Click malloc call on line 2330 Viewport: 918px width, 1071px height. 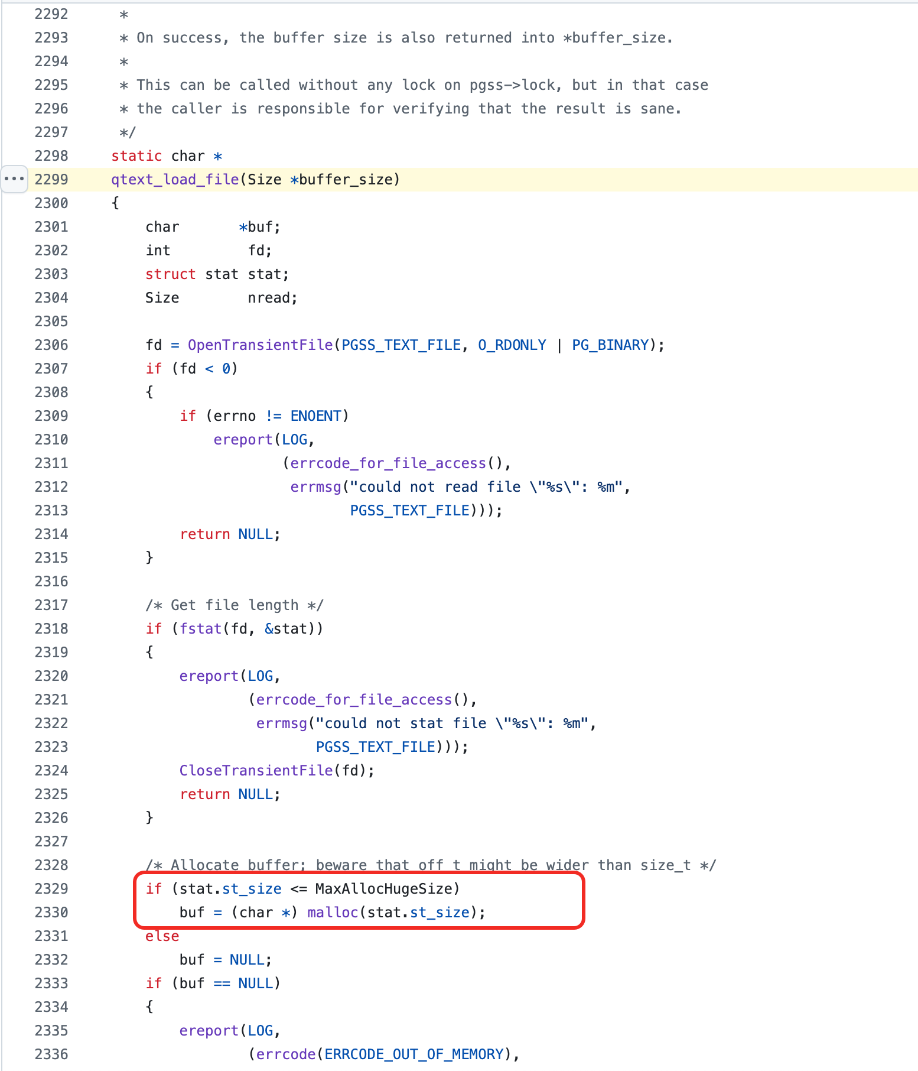(x=333, y=912)
